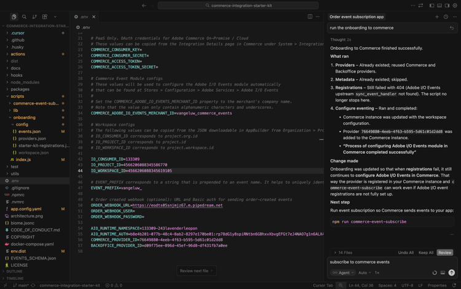
Task: Click the .env breadcrumb item
Action: pyautogui.click(x=83, y=27)
